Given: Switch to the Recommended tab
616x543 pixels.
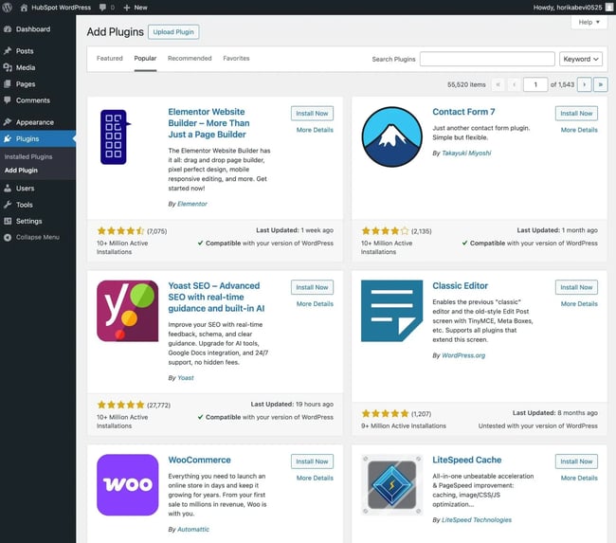Looking at the screenshot, I should tap(190, 59).
